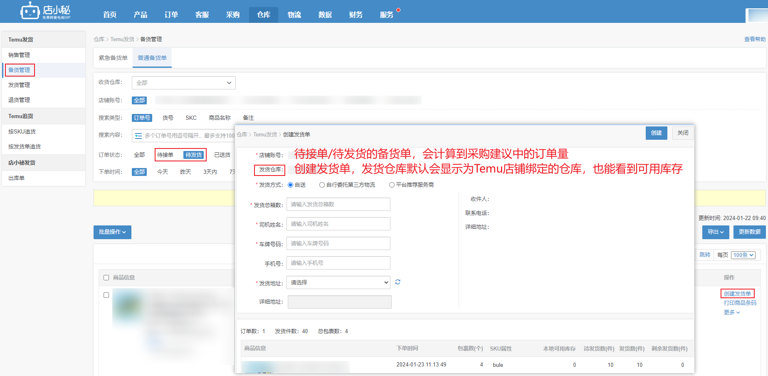Open the 财务 top menu
Viewport: 768px width, 376px height.
[356, 15]
